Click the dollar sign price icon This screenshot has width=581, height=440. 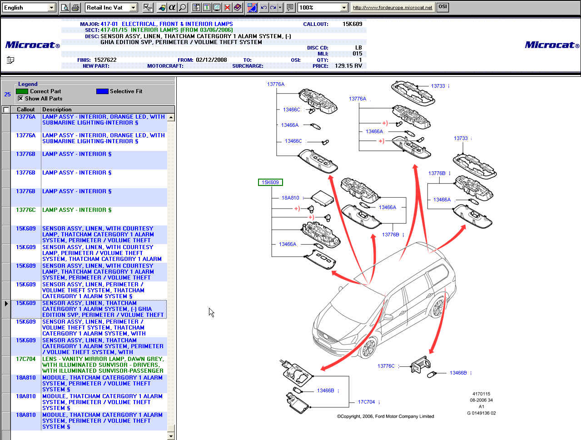point(207,7)
